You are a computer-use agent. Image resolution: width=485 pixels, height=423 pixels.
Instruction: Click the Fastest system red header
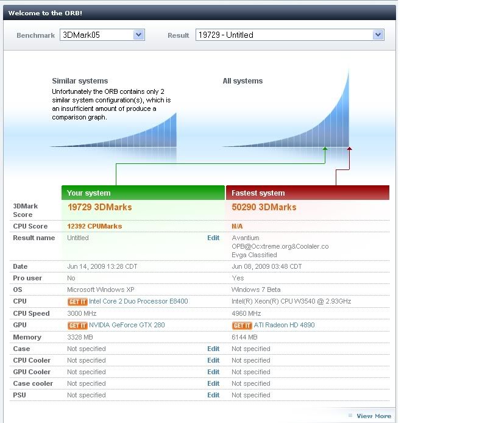pos(308,193)
